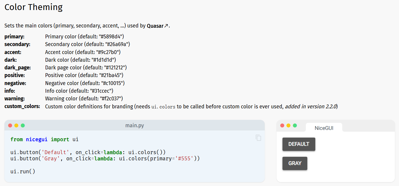Click the yellow dot in main.py window
Screen dimensions: 399x186
(16, 125)
